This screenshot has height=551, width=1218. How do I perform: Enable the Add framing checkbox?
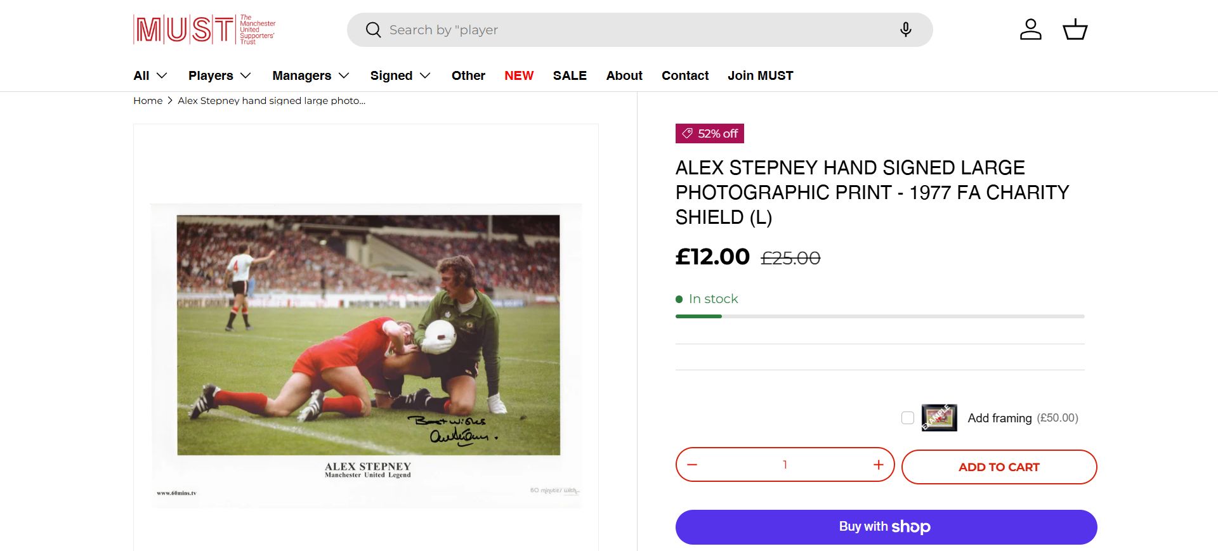[908, 418]
